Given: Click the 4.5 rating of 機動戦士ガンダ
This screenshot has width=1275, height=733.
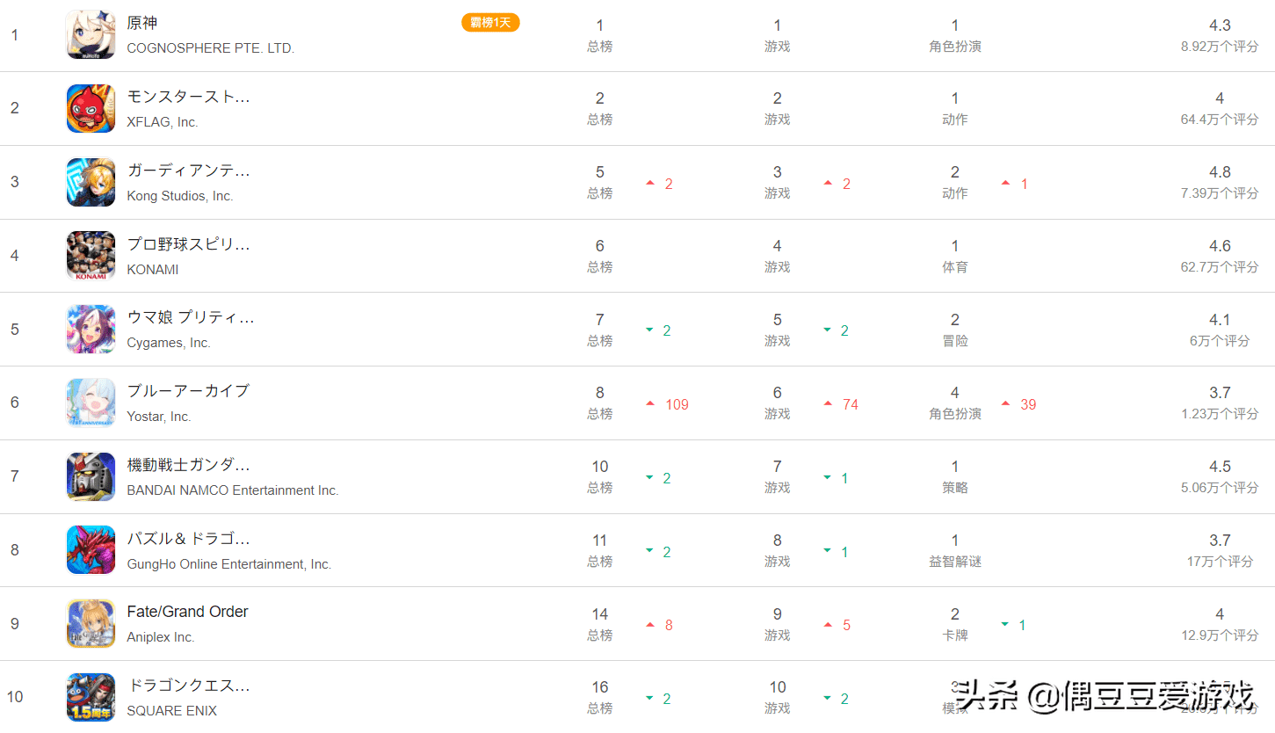Looking at the screenshot, I should pyautogui.click(x=1220, y=467).
